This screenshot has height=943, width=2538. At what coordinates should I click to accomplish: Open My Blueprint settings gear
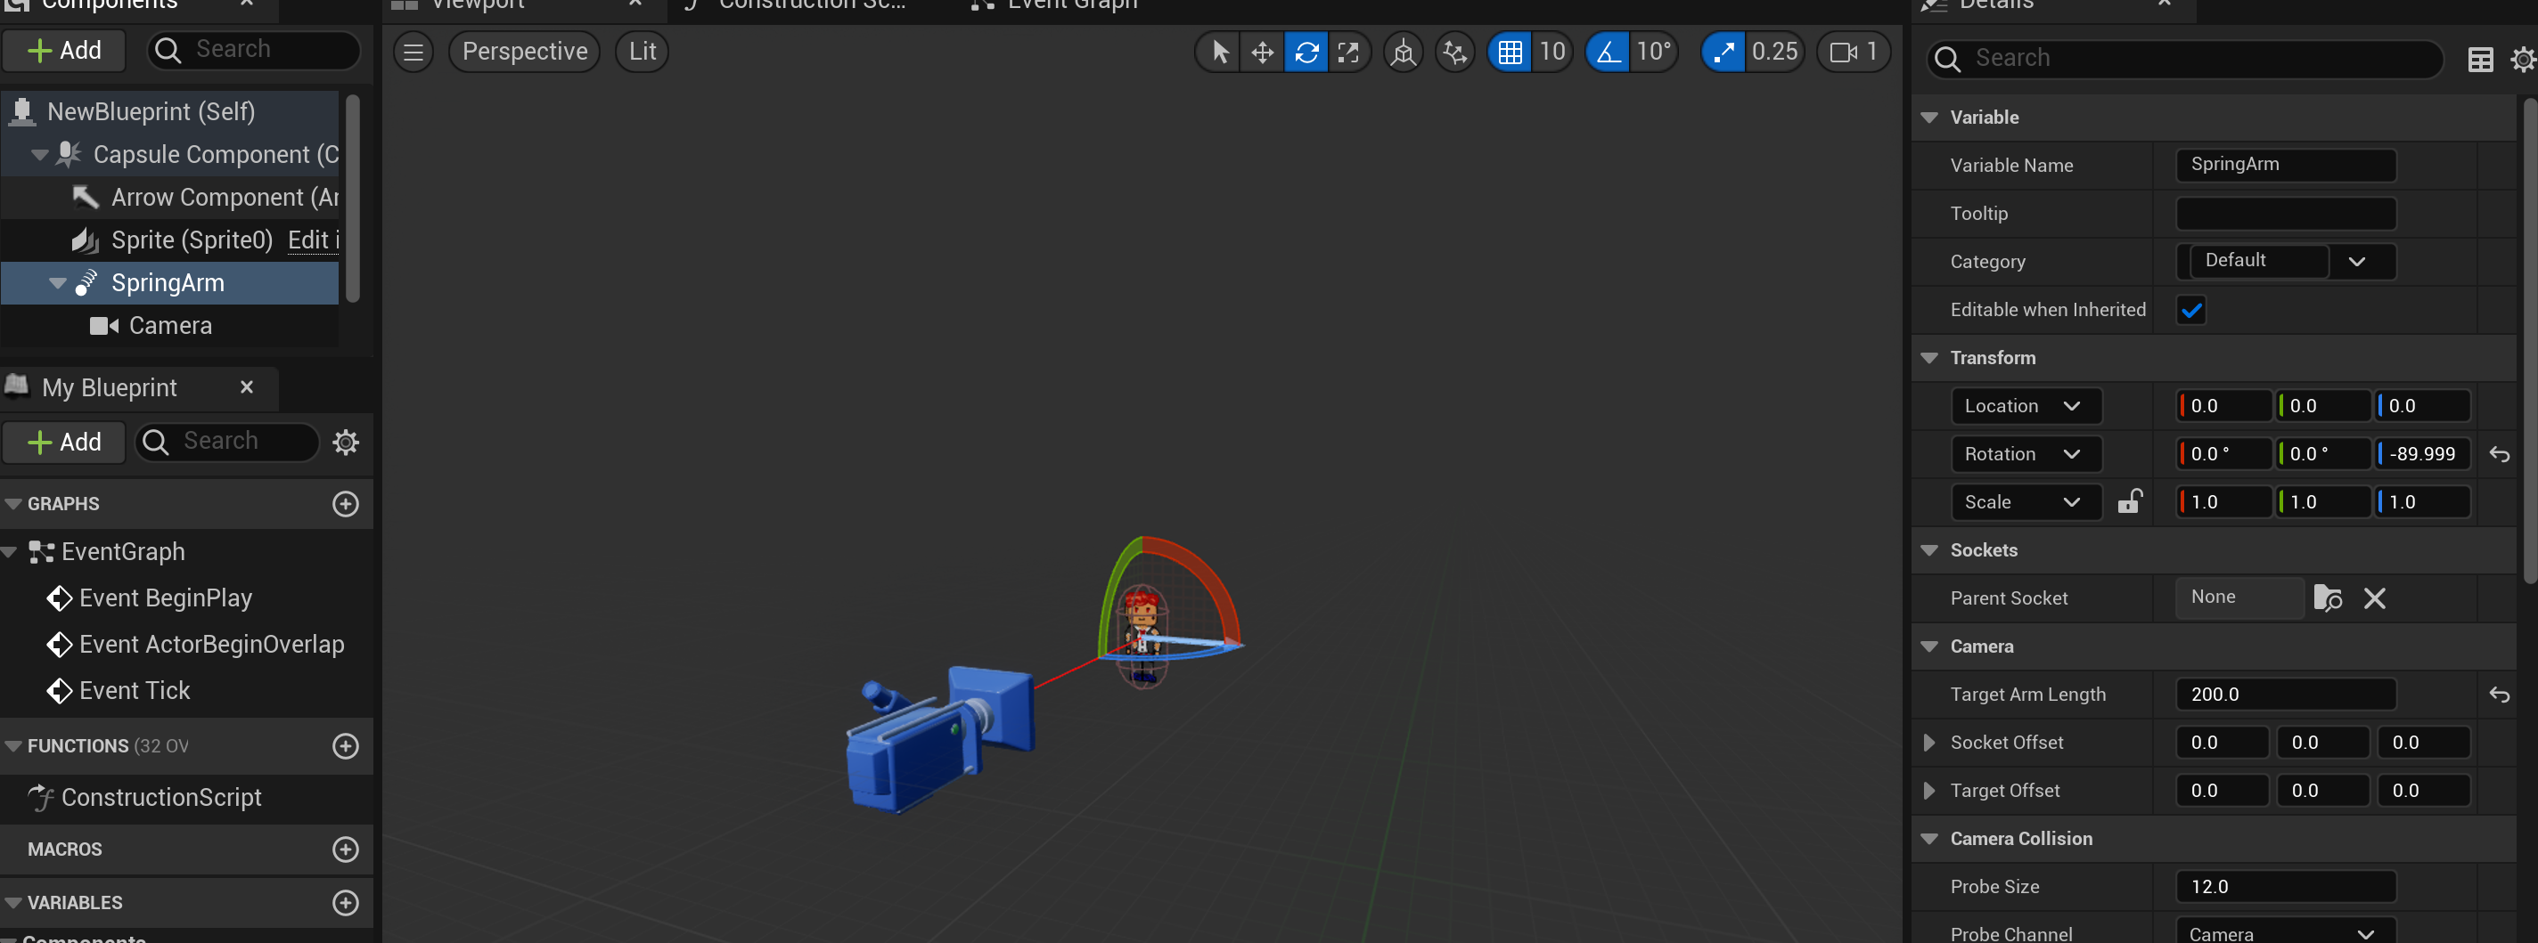click(345, 442)
